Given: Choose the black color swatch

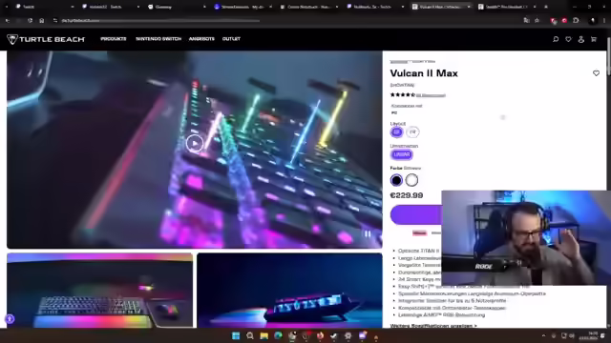Looking at the screenshot, I should (x=396, y=180).
